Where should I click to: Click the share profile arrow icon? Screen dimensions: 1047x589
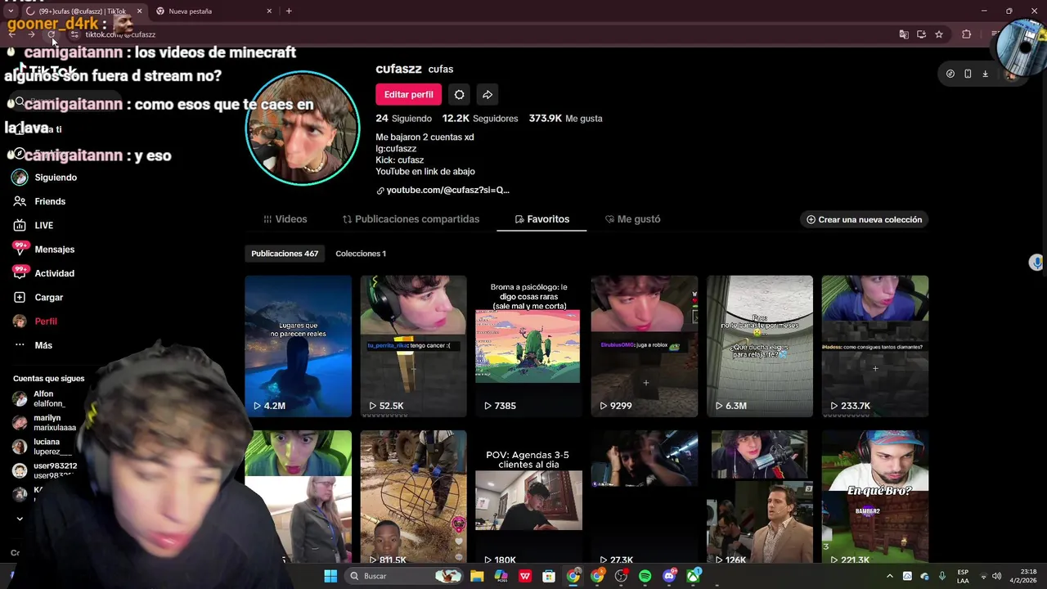[x=488, y=95]
